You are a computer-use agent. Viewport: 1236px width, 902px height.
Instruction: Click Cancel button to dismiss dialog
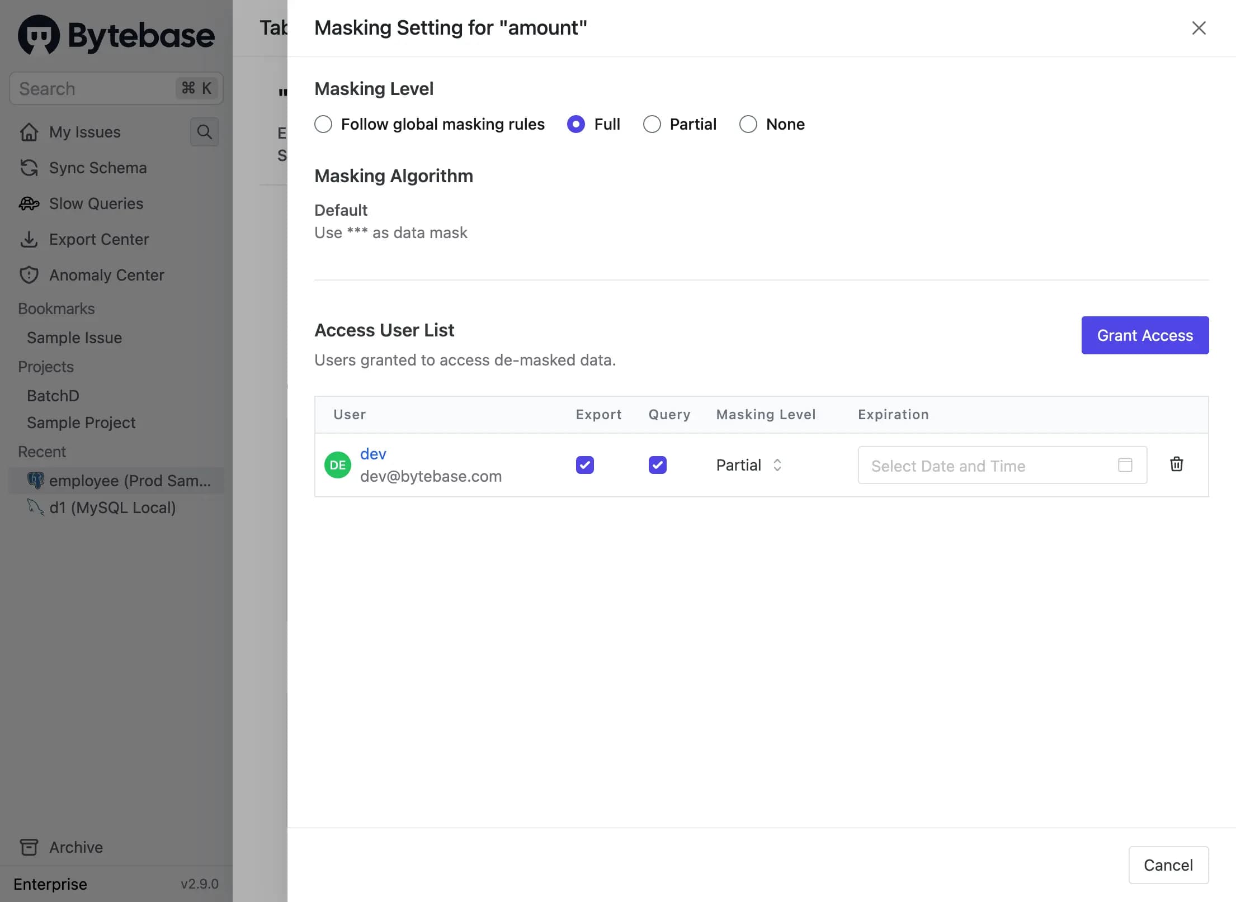pyautogui.click(x=1168, y=865)
